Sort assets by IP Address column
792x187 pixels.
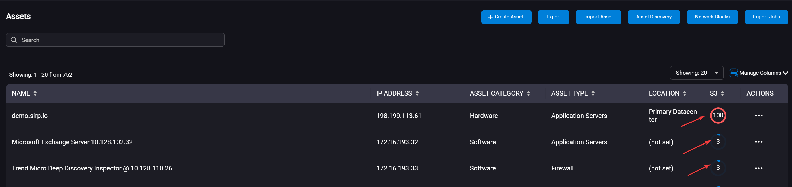point(417,94)
